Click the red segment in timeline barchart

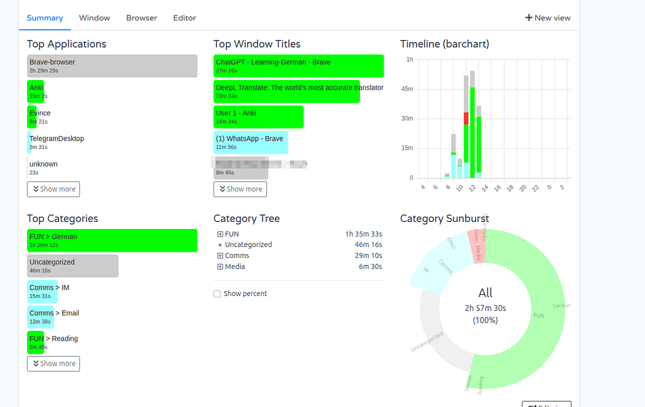tap(466, 119)
